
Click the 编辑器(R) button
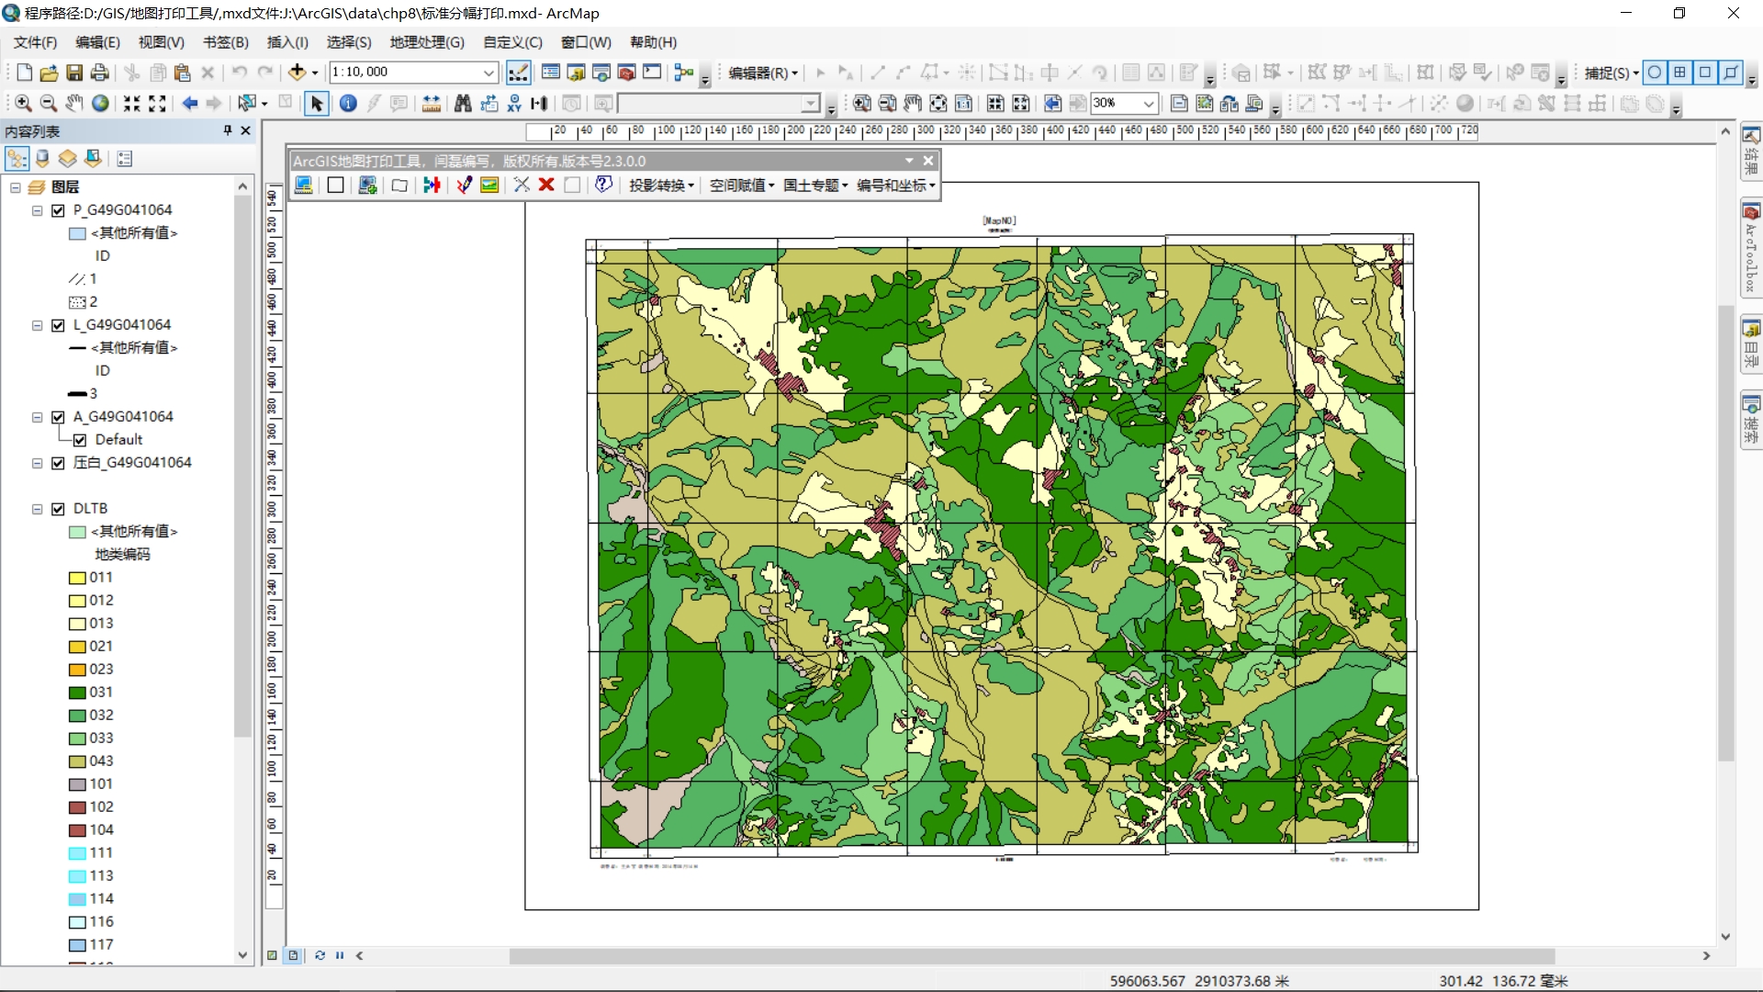(x=762, y=73)
